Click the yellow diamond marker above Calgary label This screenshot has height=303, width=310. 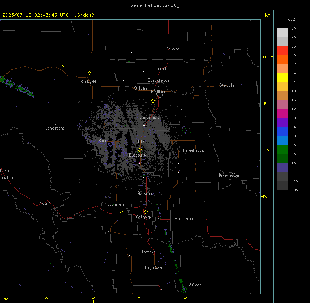146,212
